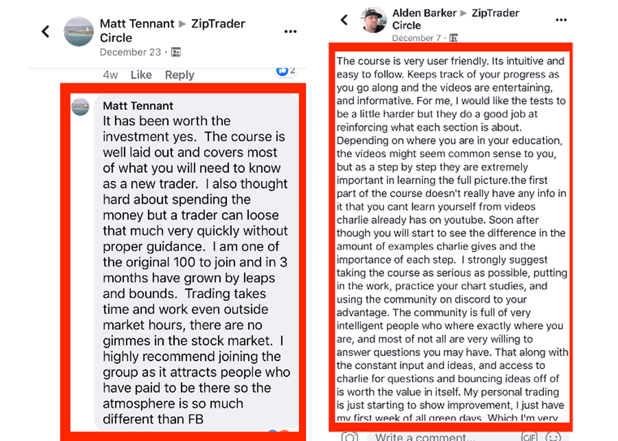Open Matt Tennant's profile from header name

137,24
